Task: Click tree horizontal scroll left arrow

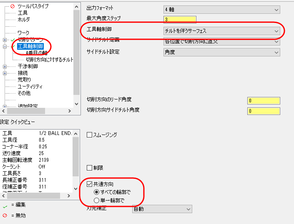Action: pos(3,111)
